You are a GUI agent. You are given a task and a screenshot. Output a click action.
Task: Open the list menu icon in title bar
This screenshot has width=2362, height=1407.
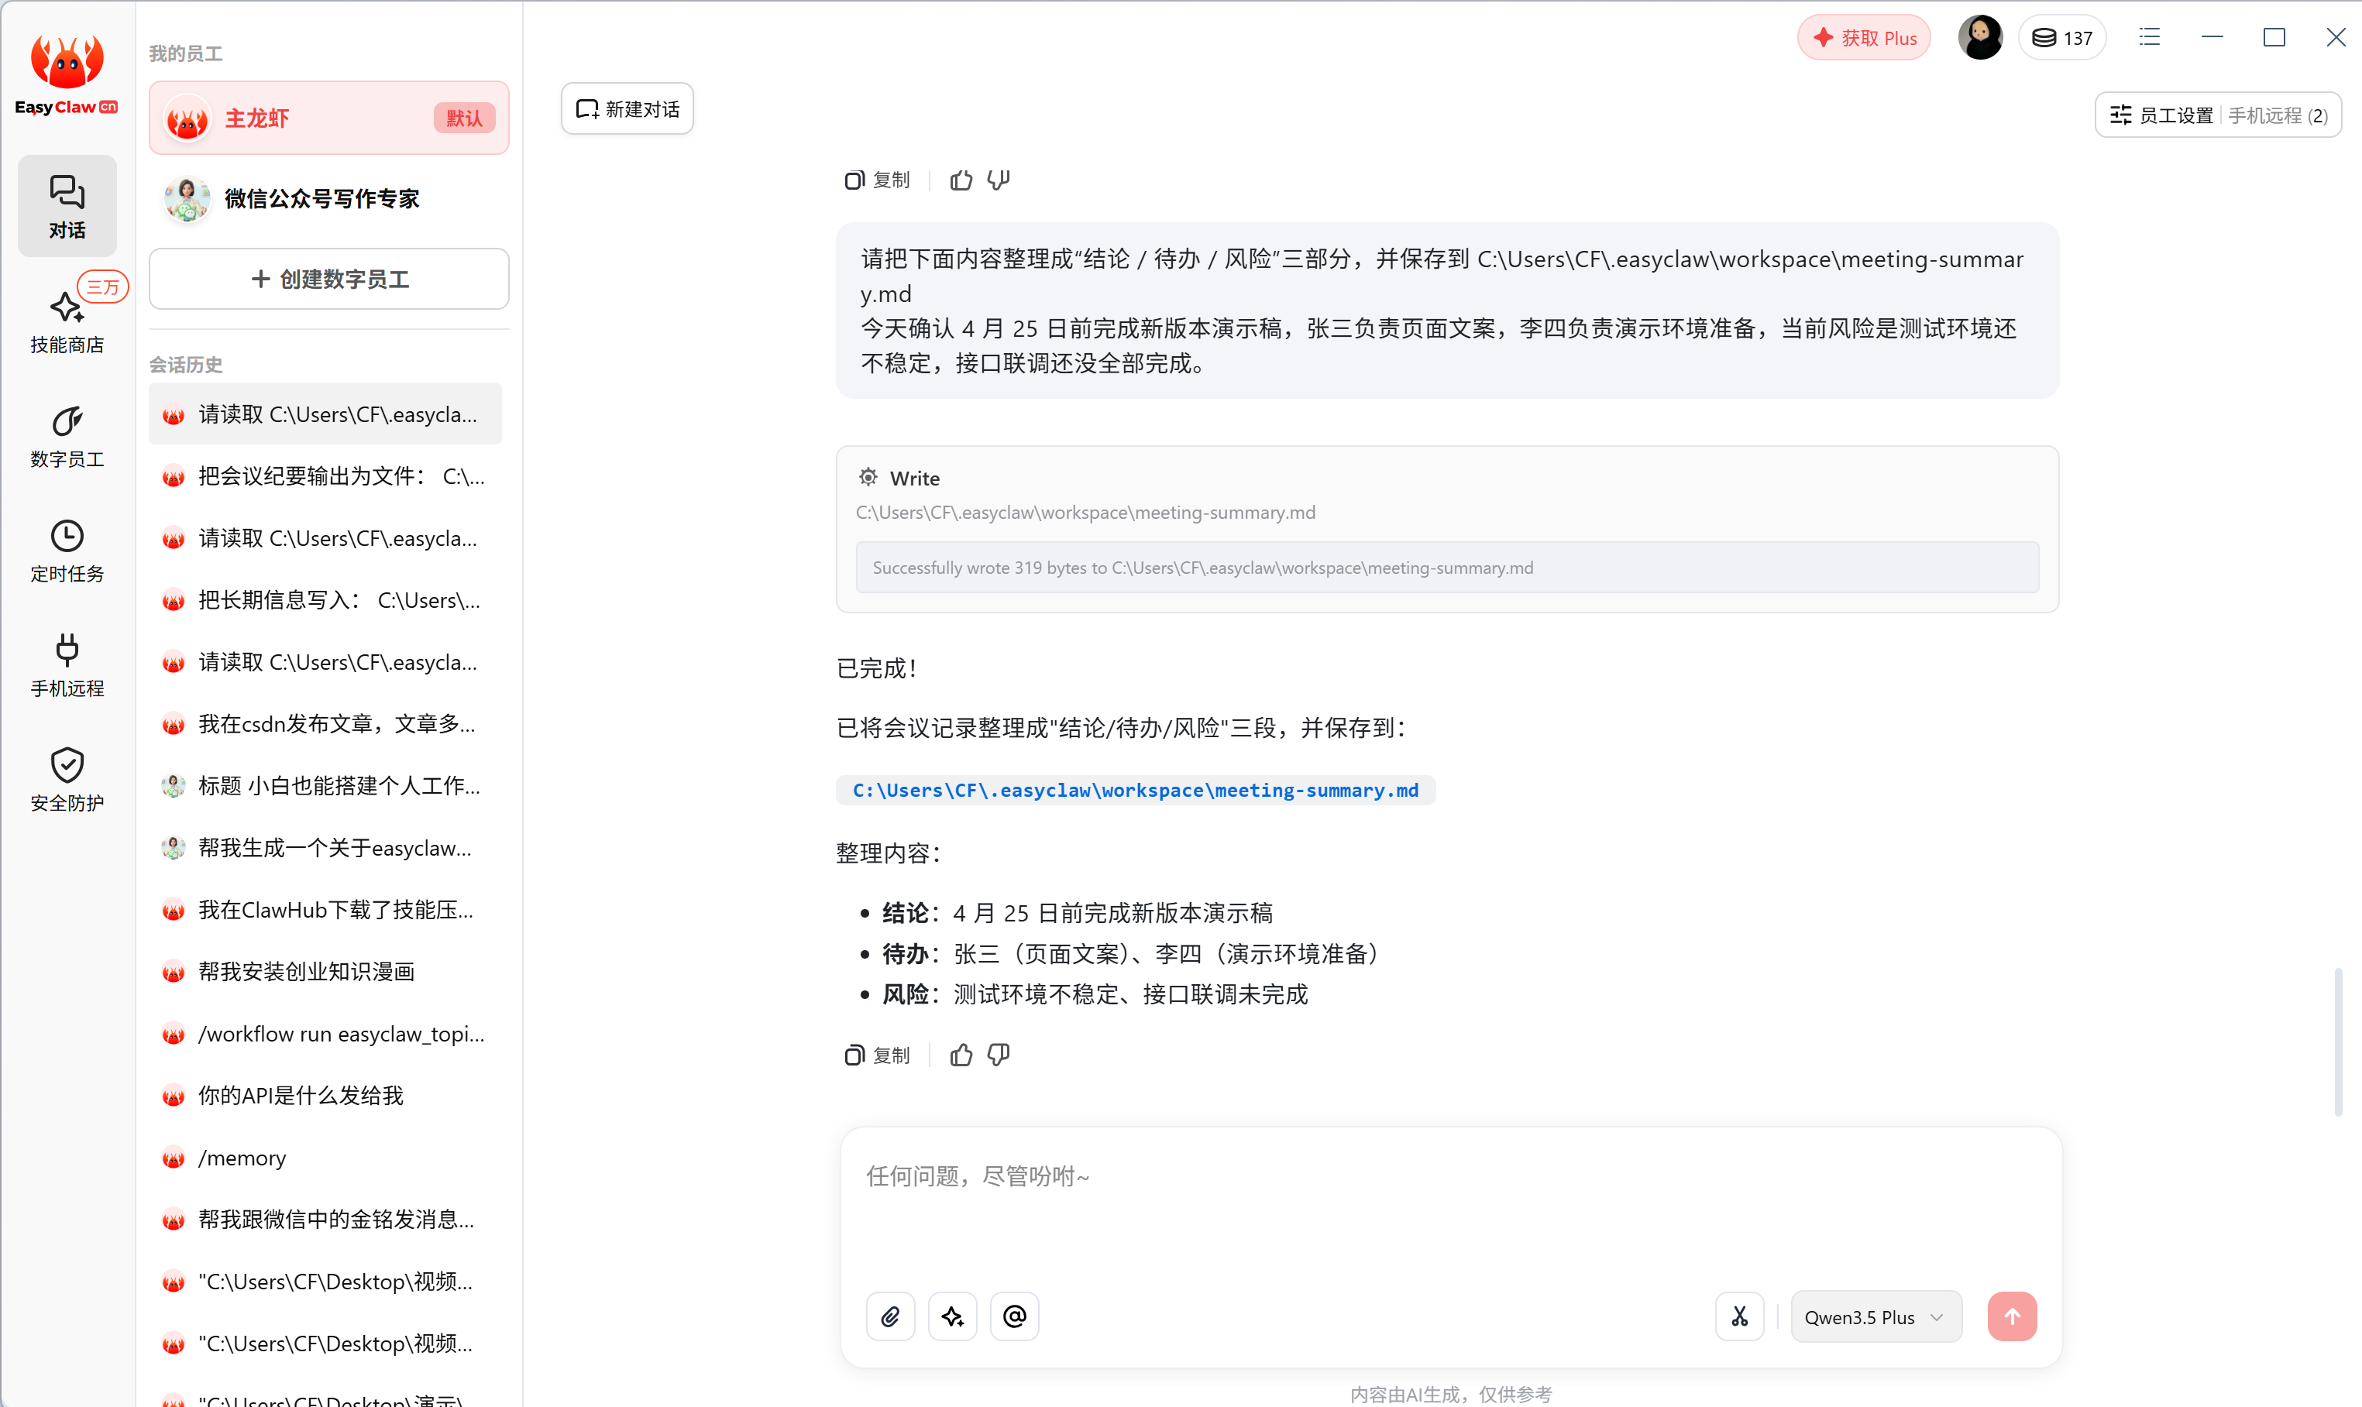[x=2150, y=37]
